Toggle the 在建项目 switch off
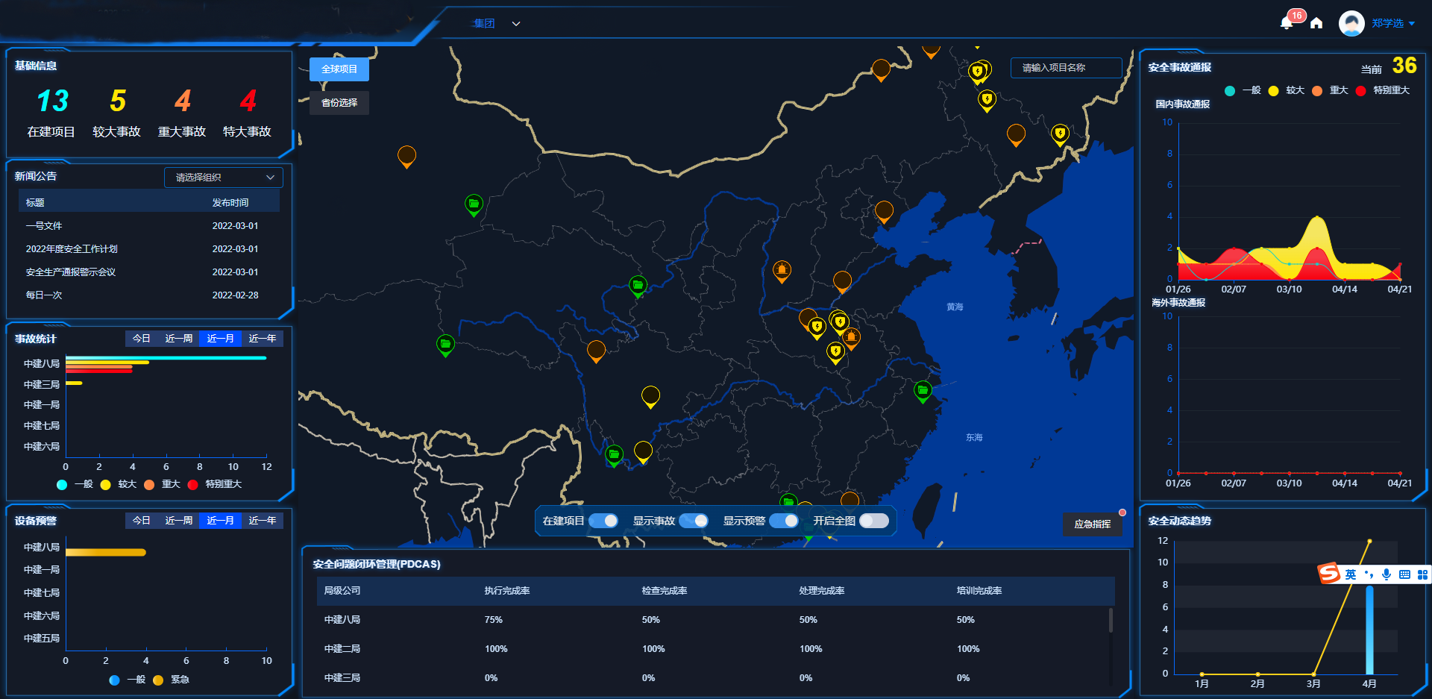The image size is (1432, 699). pos(603,521)
